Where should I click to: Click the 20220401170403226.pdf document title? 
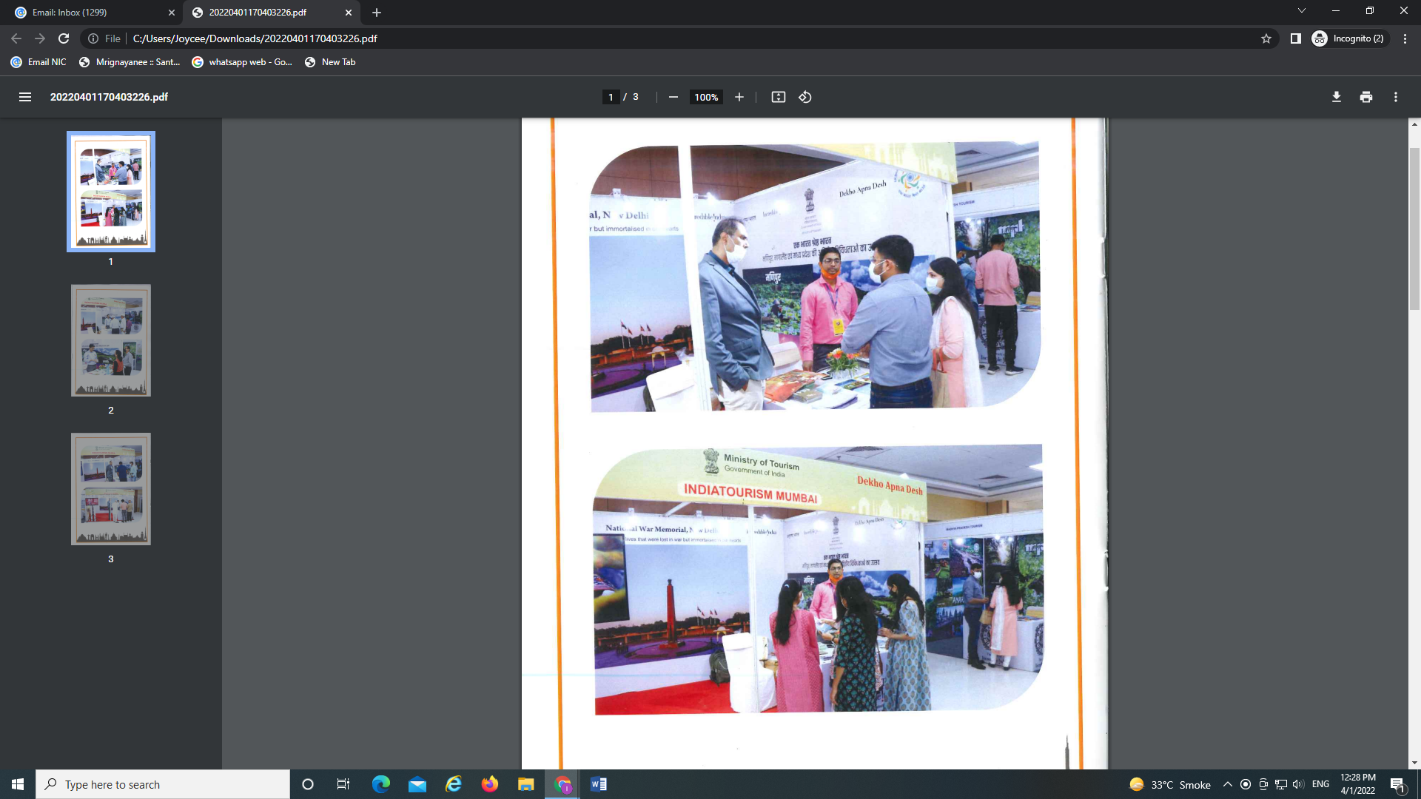109,97
